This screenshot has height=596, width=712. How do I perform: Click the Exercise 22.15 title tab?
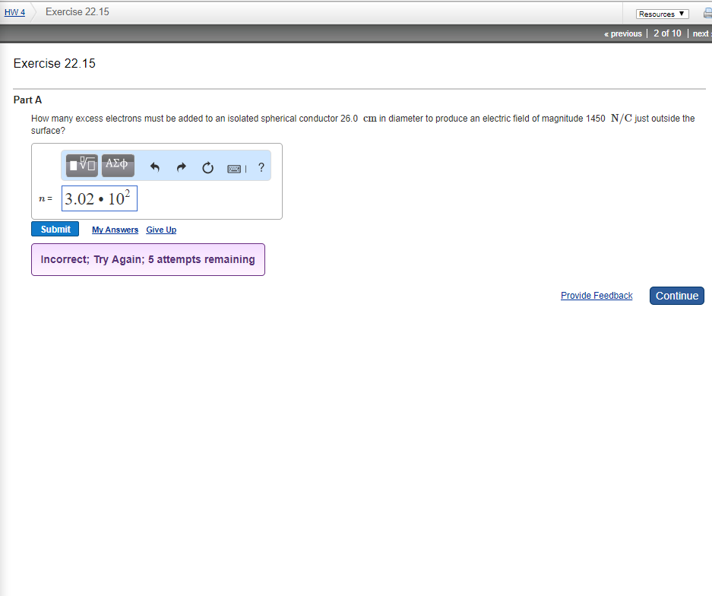point(77,11)
